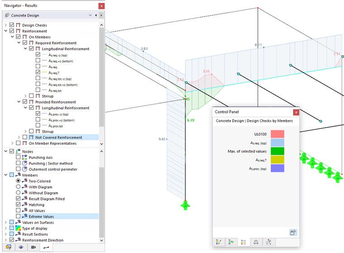This screenshot has height=253, width=344.
Task: Open Control Panel filter tab
Action: (x=231, y=242)
